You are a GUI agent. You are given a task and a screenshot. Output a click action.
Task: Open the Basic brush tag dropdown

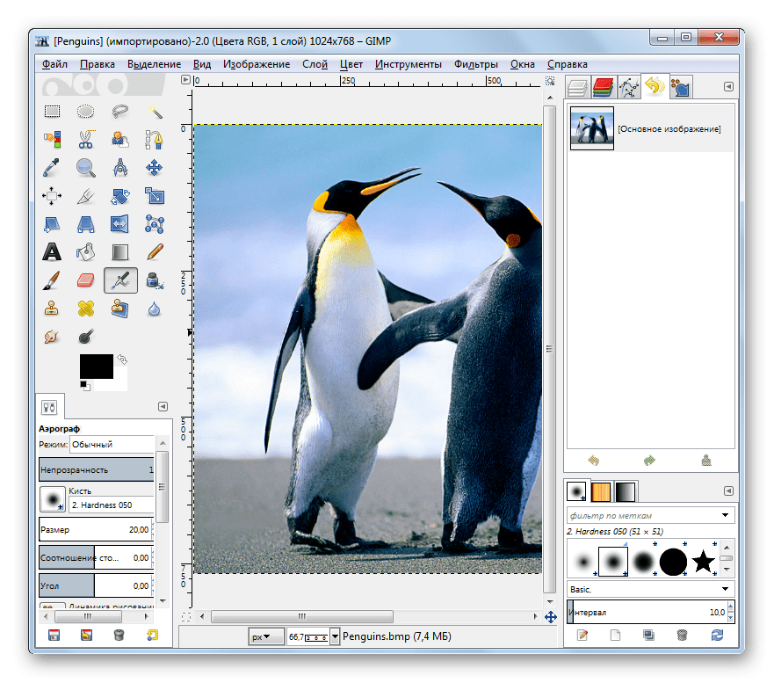(651, 589)
